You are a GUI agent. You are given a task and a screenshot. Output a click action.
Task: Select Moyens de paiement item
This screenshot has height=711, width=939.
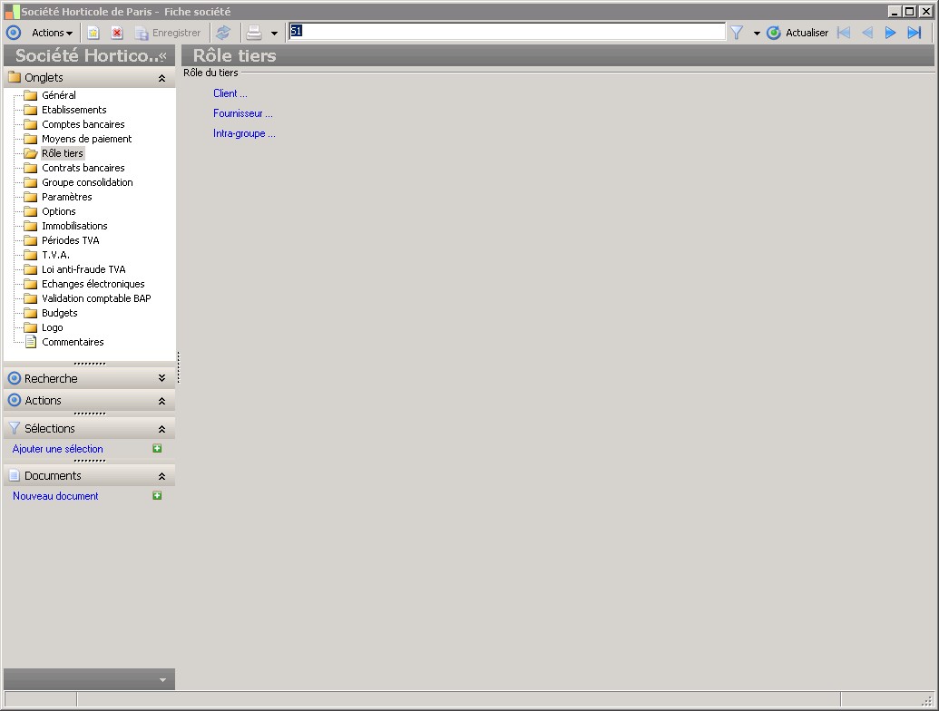(86, 139)
